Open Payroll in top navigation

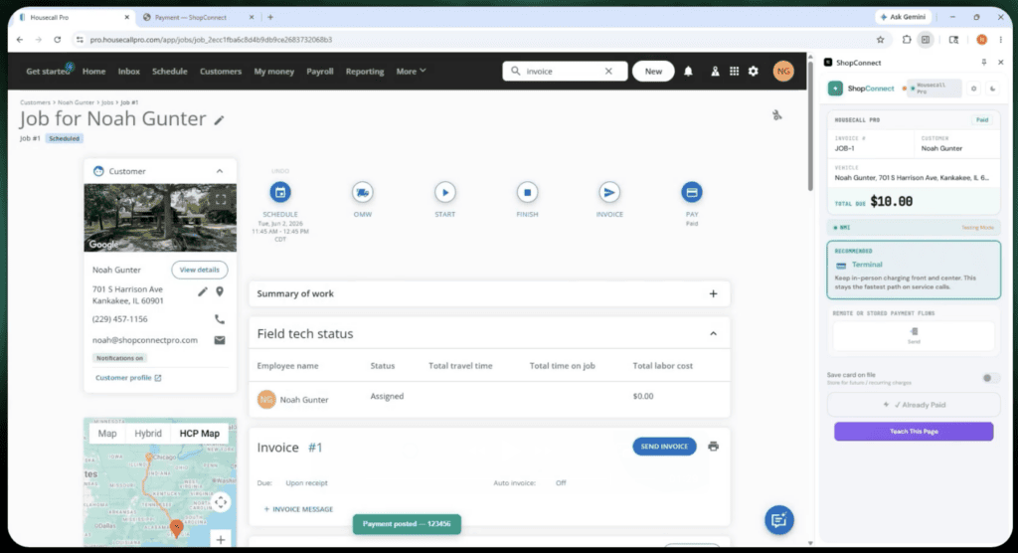coord(319,72)
